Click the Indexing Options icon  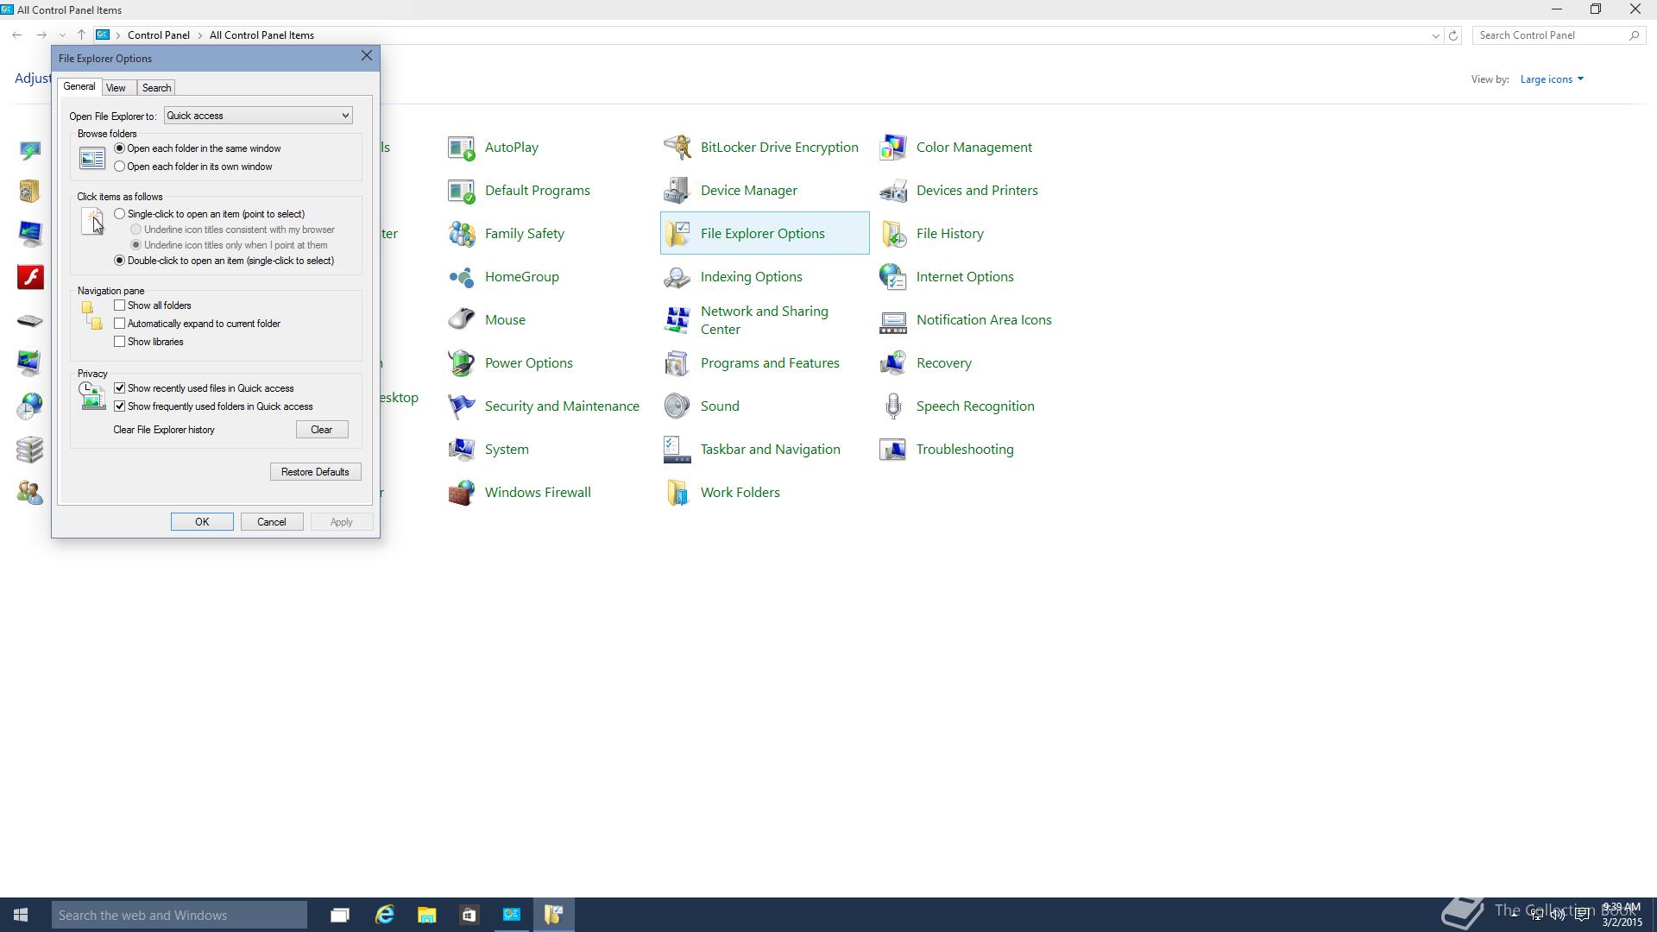[x=677, y=277]
